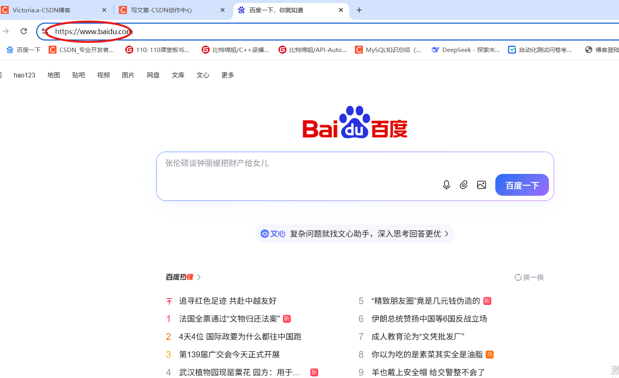Viewport: 619px width, 378px height.
Task: Switch to the 写文章-CSDN创作中心 tab
Action: tap(172, 10)
